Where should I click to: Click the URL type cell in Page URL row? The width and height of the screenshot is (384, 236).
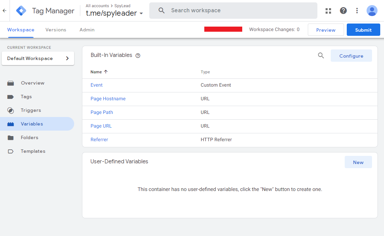pyautogui.click(x=205, y=126)
